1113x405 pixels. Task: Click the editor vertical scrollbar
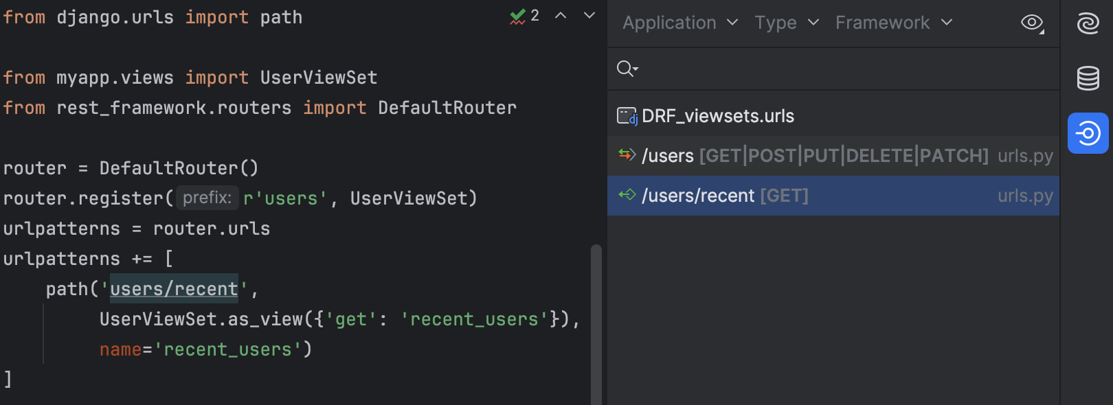click(x=596, y=323)
